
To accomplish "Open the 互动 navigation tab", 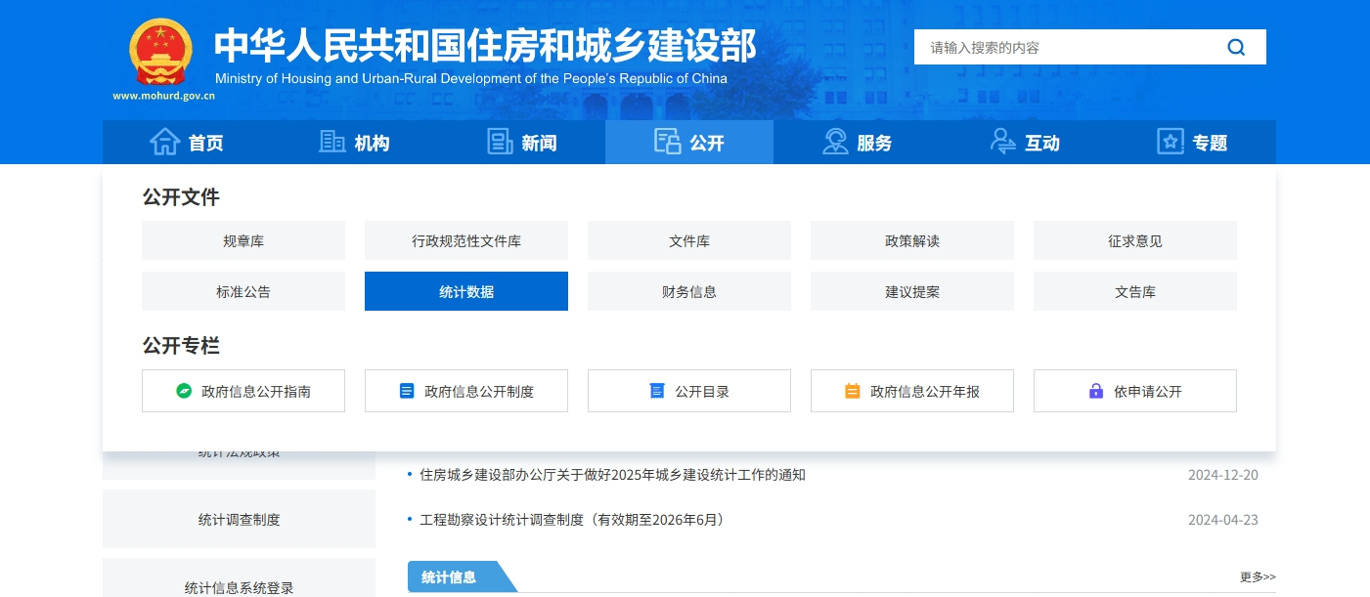I will (x=1025, y=143).
